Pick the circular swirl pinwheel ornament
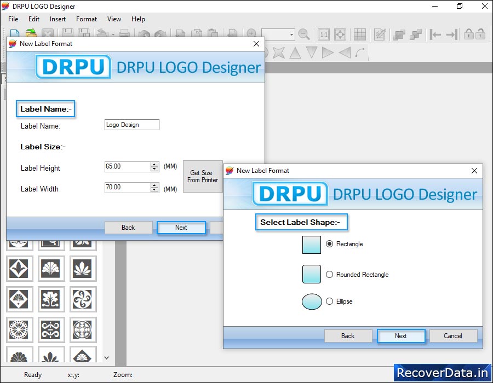This screenshot has width=493, height=383. [83, 299]
